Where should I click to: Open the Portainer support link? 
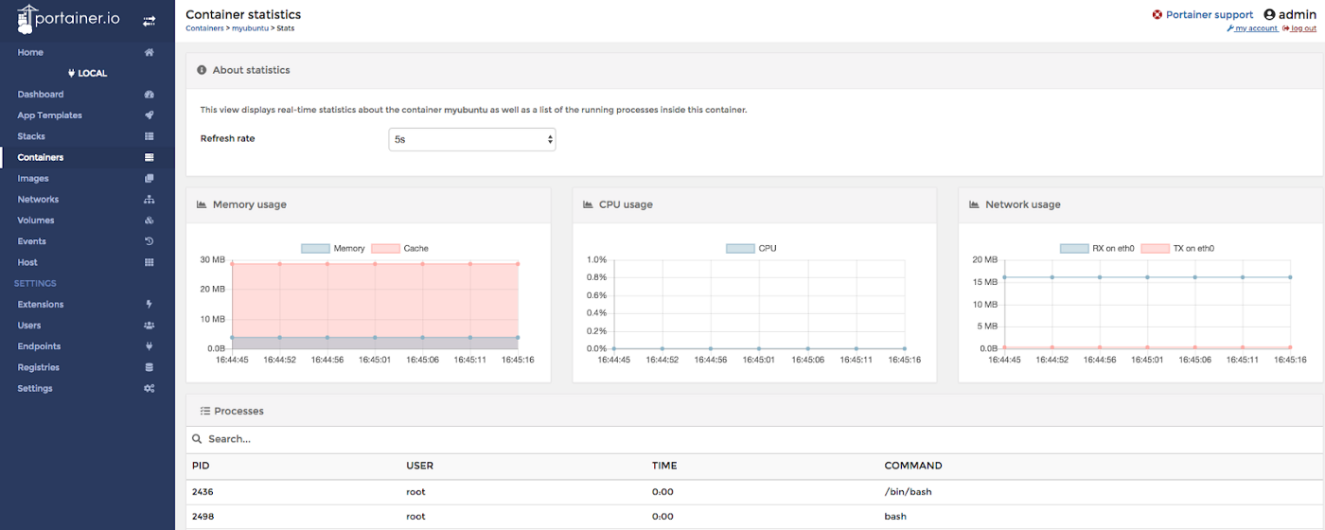1209,15
